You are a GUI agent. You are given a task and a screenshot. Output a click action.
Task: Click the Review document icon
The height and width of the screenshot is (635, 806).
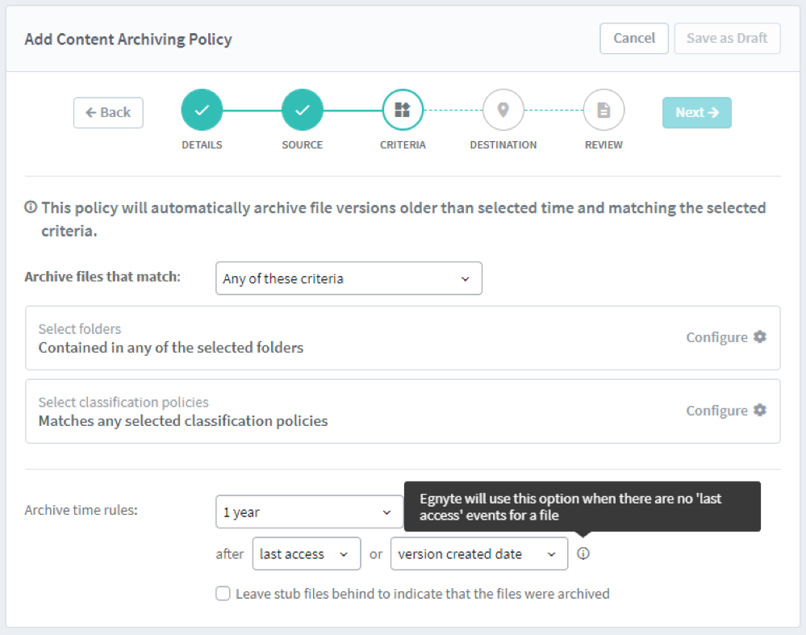pyautogui.click(x=603, y=110)
